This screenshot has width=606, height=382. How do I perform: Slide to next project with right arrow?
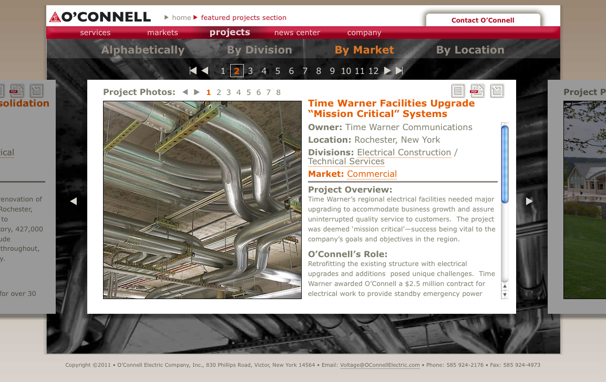(529, 201)
